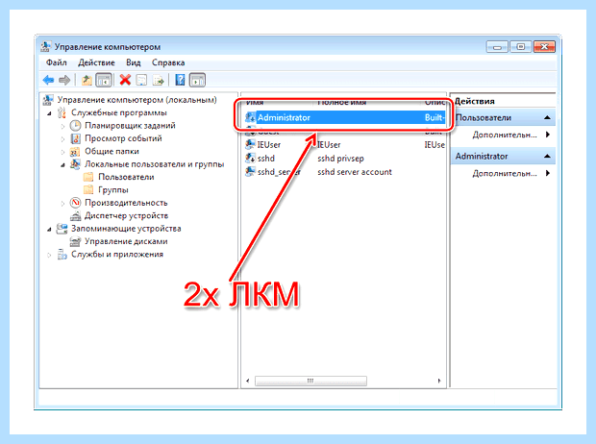The image size is (596, 444).
Task: Expand Планировщик заданий node arrow
Action: pyautogui.click(x=62, y=126)
